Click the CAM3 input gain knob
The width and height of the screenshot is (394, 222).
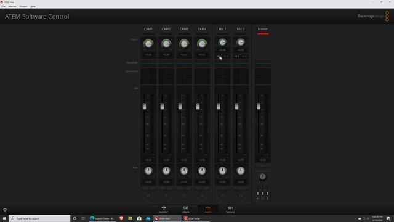point(184,44)
